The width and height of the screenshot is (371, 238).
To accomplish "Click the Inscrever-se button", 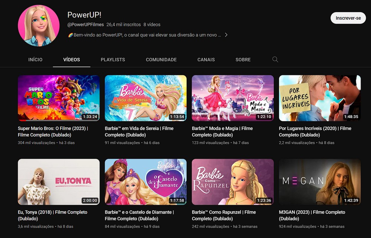I will click(348, 18).
